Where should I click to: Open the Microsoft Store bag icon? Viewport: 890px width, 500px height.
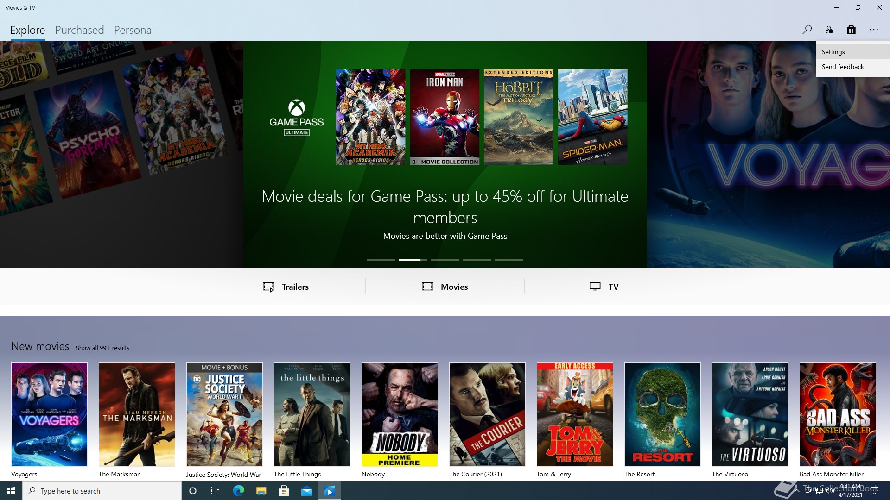point(851,30)
